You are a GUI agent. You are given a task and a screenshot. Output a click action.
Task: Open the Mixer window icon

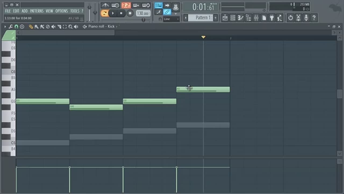click(256, 18)
